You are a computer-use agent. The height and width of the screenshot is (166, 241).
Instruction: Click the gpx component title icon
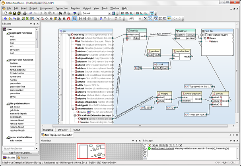click(60, 31)
